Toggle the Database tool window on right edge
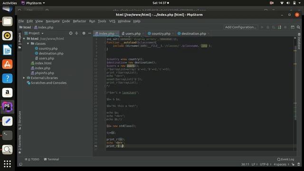Image resolution: width=304 pixels, height=171 pixels. tap(299, 41)
